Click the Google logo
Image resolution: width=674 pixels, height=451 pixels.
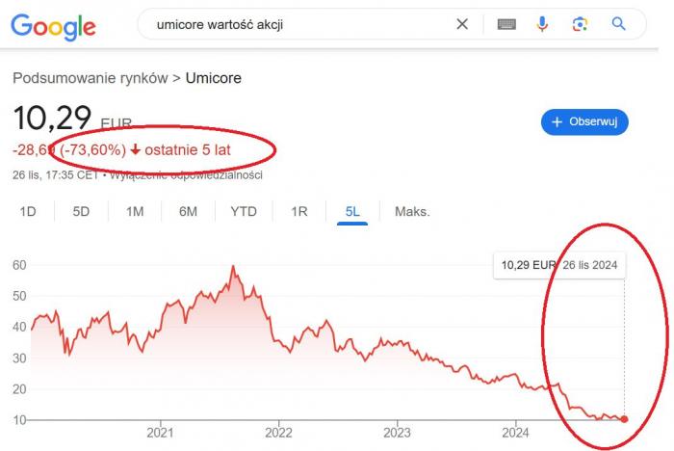[53, 27]
